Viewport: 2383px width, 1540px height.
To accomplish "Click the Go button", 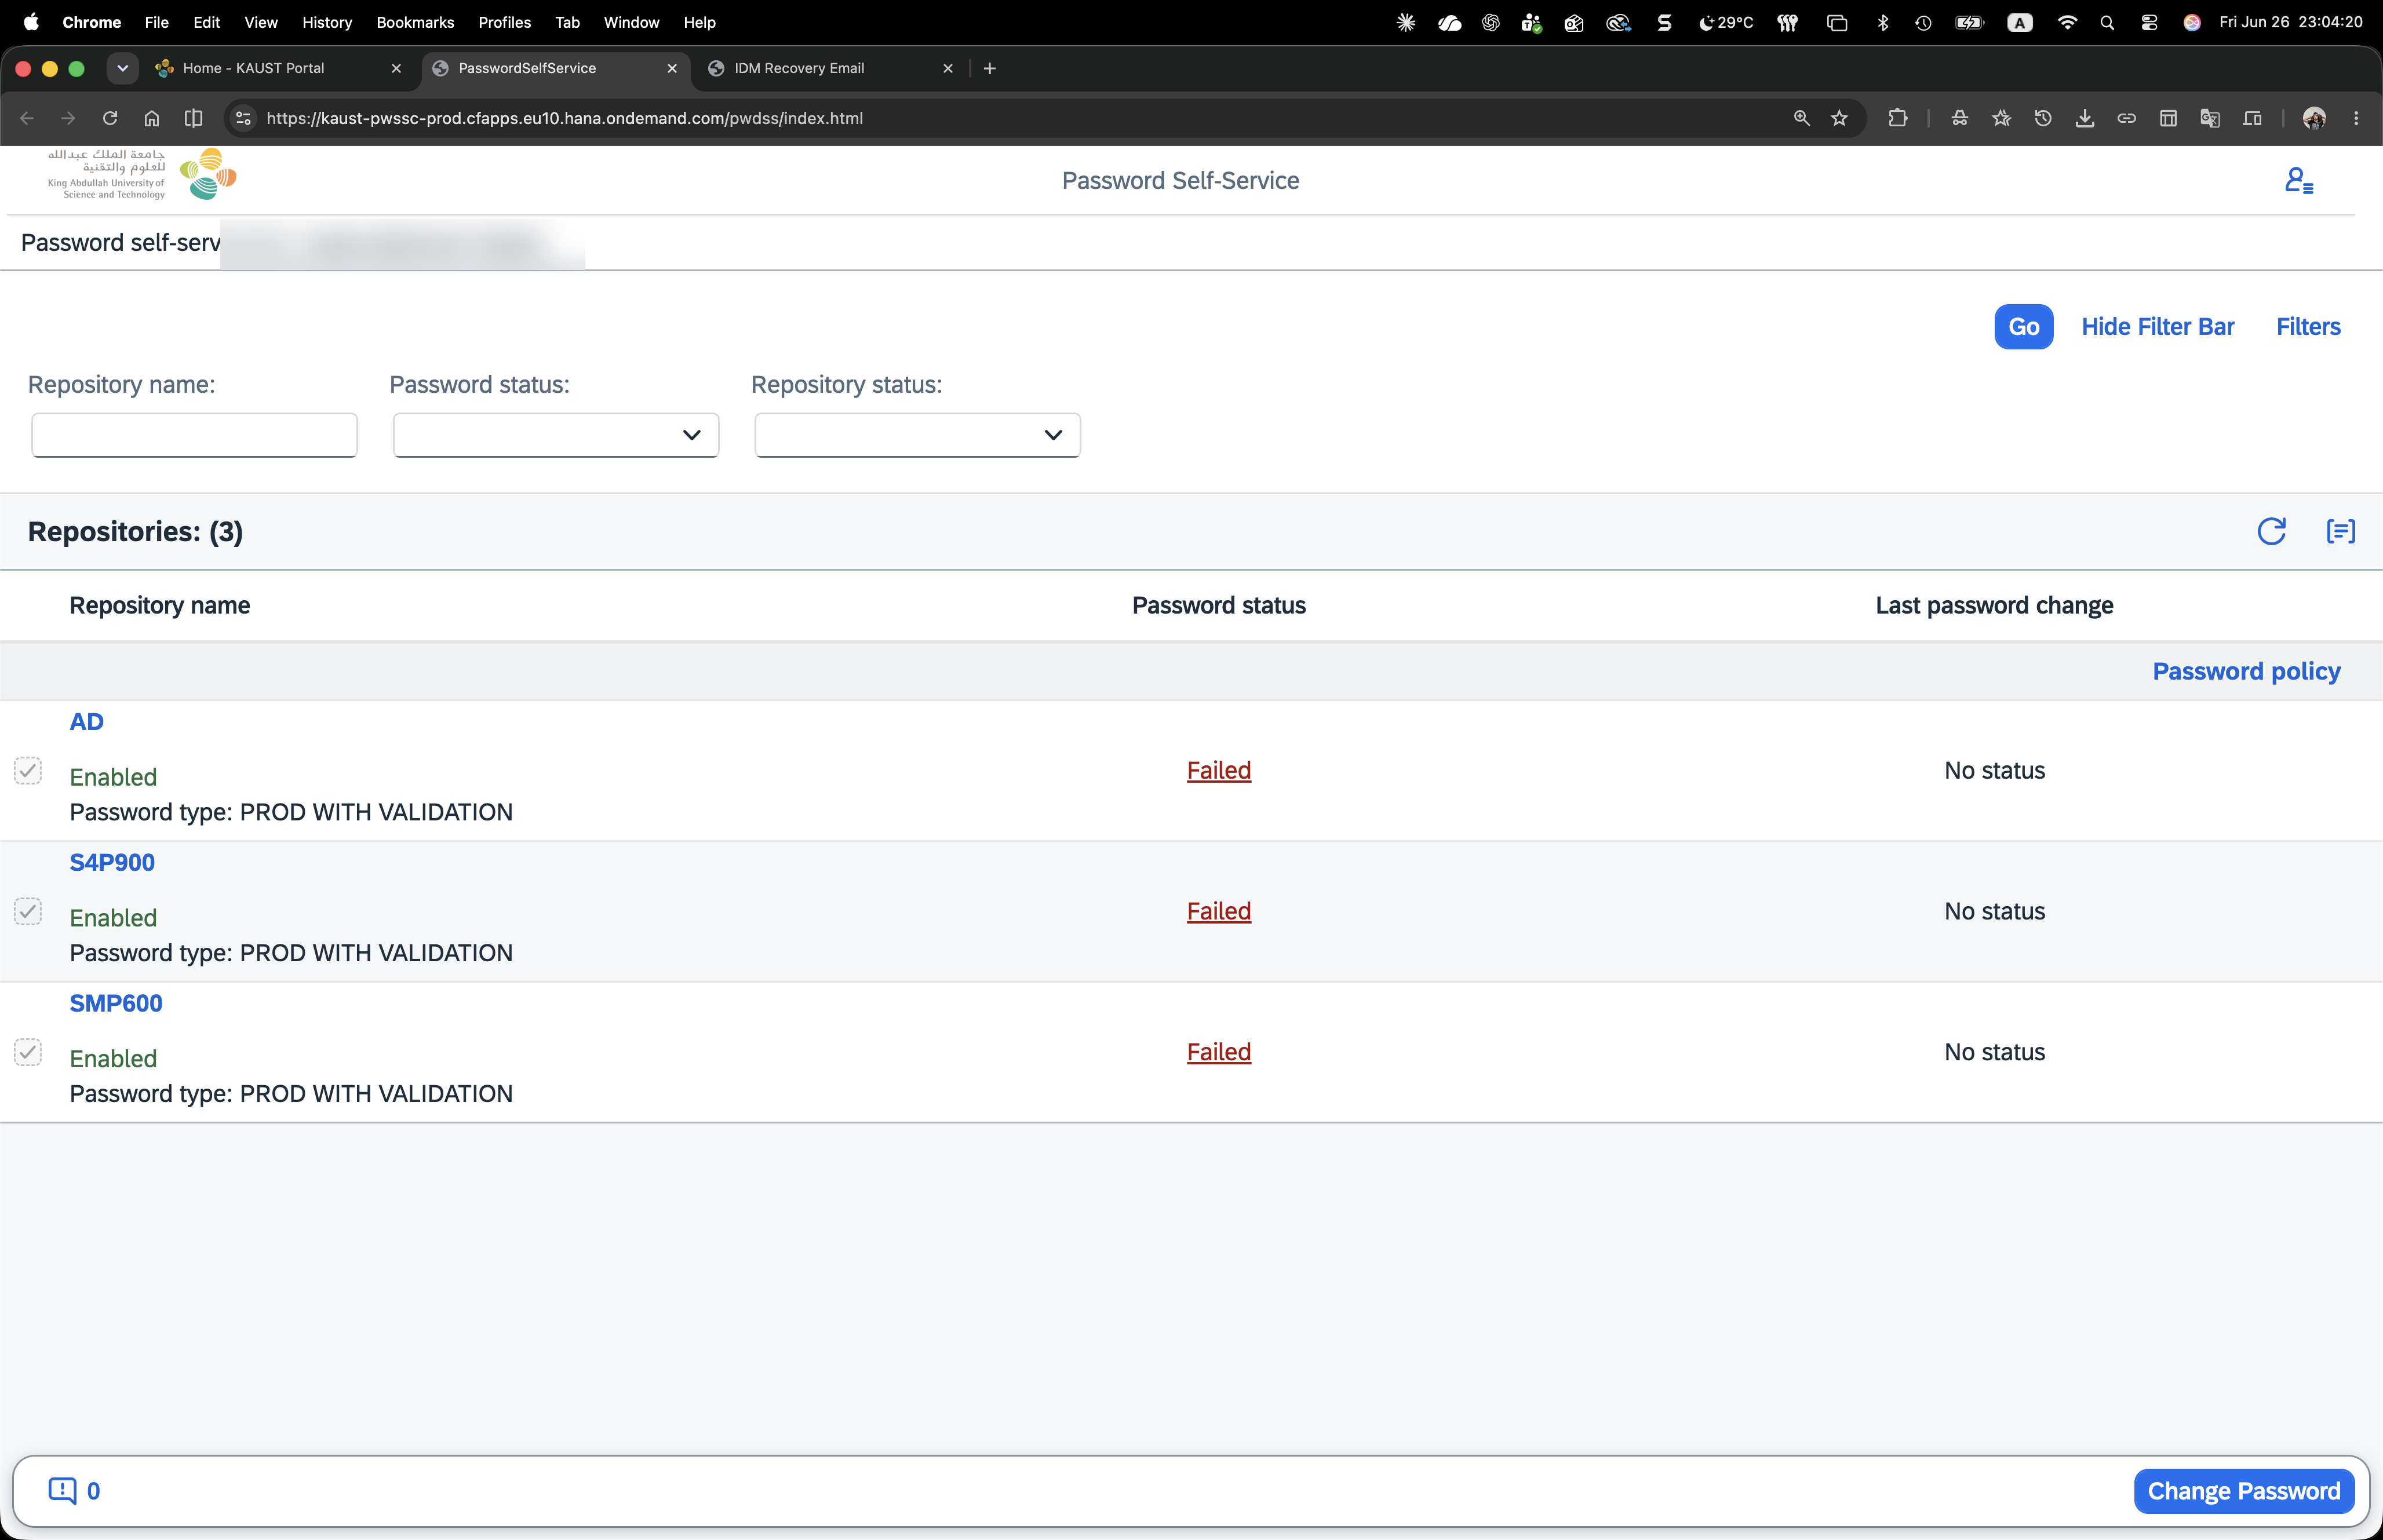I will (x=2023, y=327).
